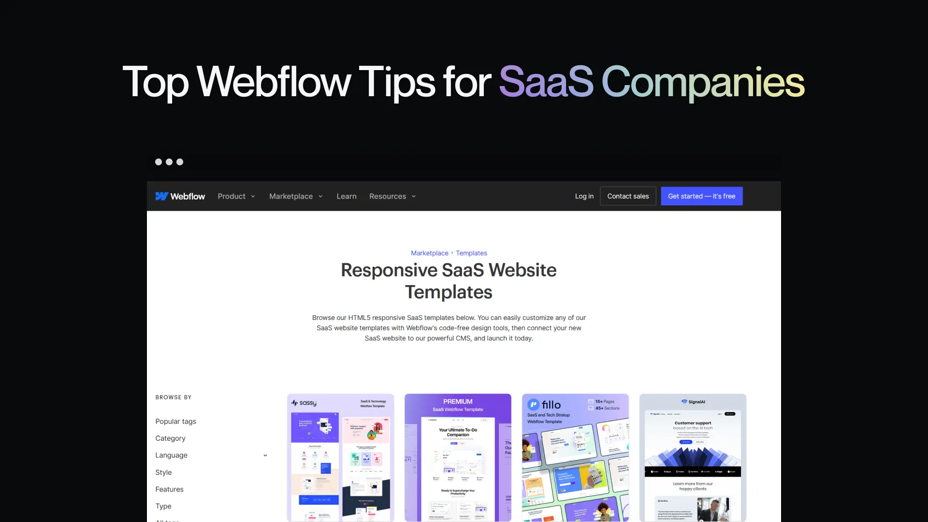
Task: Expand the Features filter section
Action: pos(170,489)
